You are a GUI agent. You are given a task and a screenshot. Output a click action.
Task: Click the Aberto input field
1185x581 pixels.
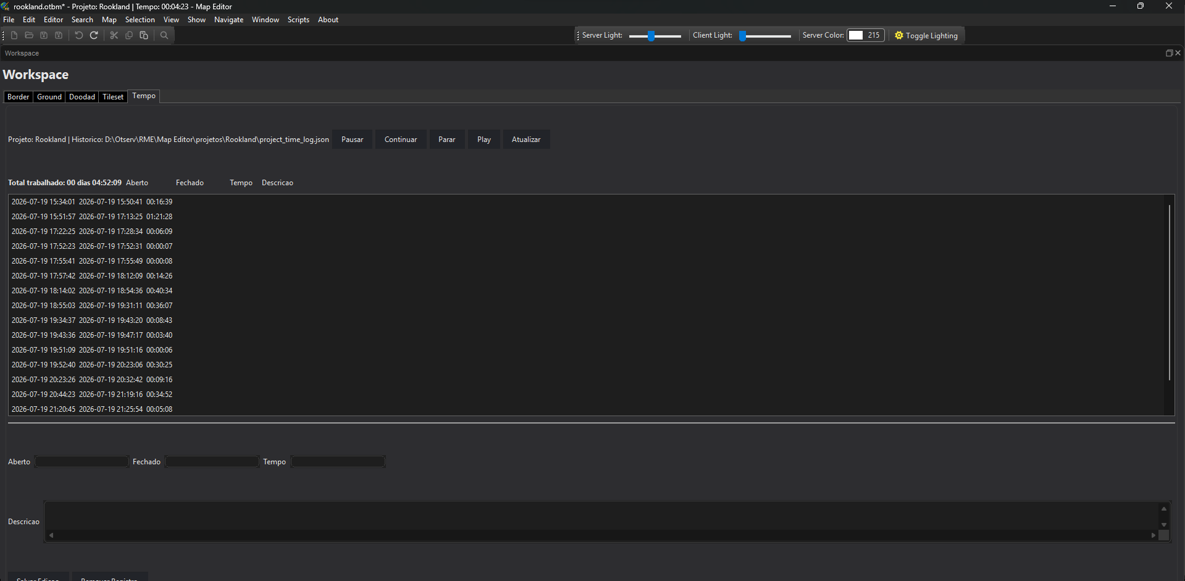point(82,462)
